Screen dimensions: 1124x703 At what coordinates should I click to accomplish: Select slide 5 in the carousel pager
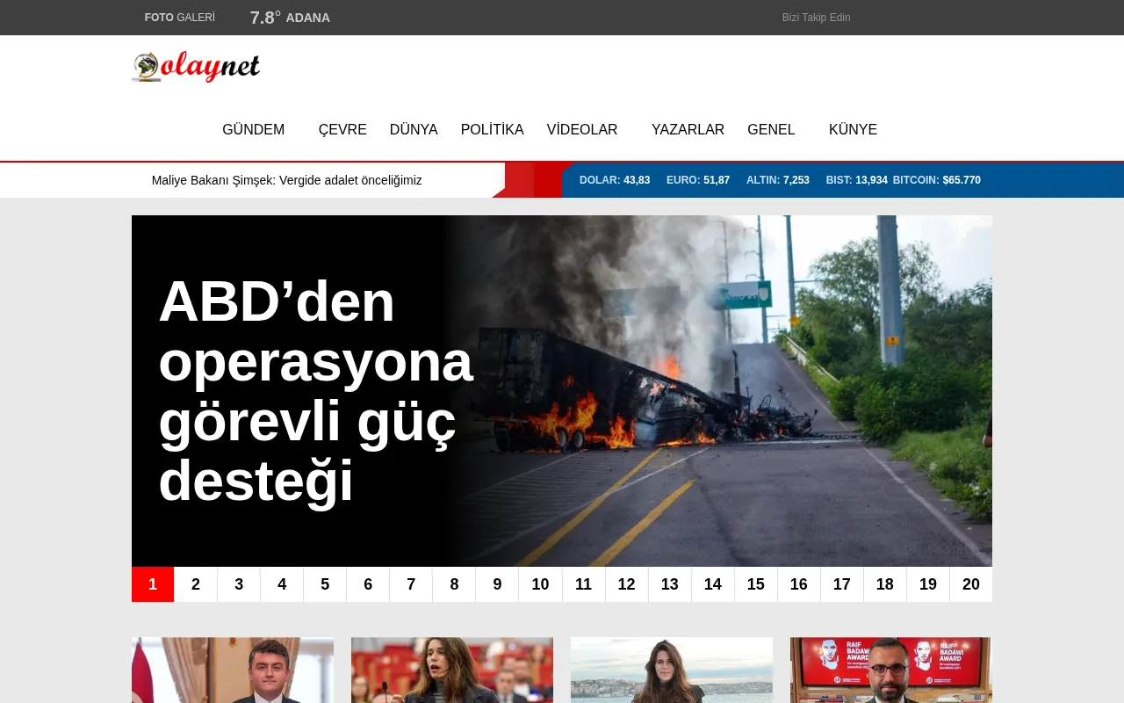pyautogui.click(x=325, y=583)
